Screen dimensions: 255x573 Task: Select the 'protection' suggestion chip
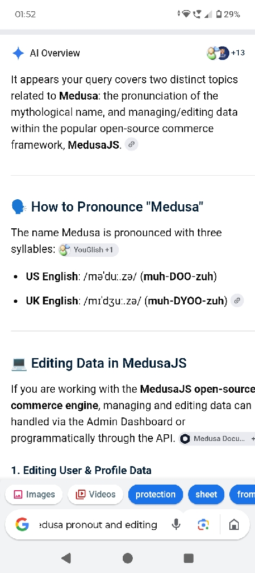pyautogui.click(x=156, y=495)
